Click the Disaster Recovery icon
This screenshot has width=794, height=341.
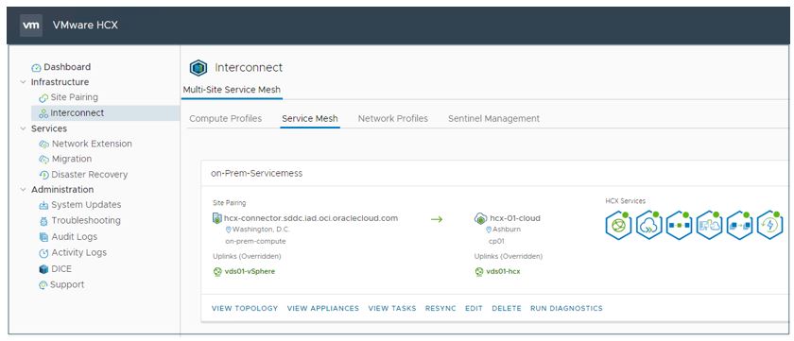[x=44, y=175]
